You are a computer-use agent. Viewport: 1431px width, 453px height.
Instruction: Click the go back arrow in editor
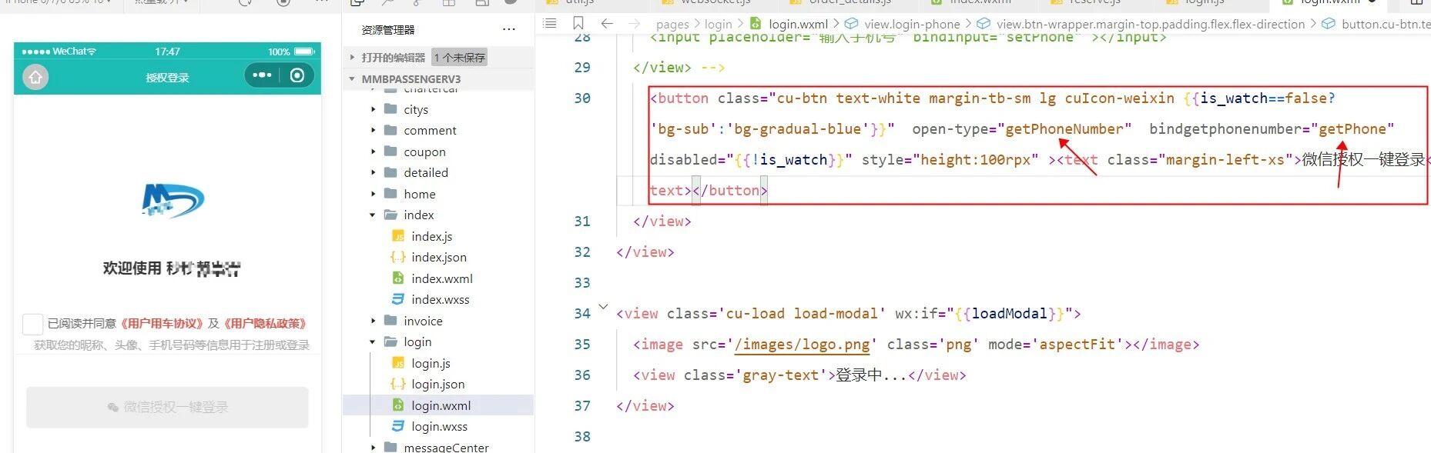point(607,23)
